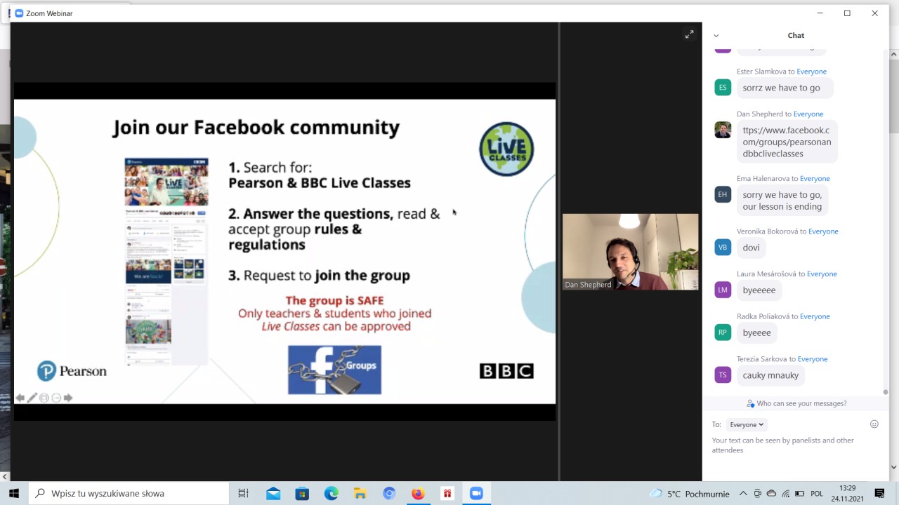Click the Zoom app icon in the taskbar
This screenshot has height=505, width=899.
[476, 494]
